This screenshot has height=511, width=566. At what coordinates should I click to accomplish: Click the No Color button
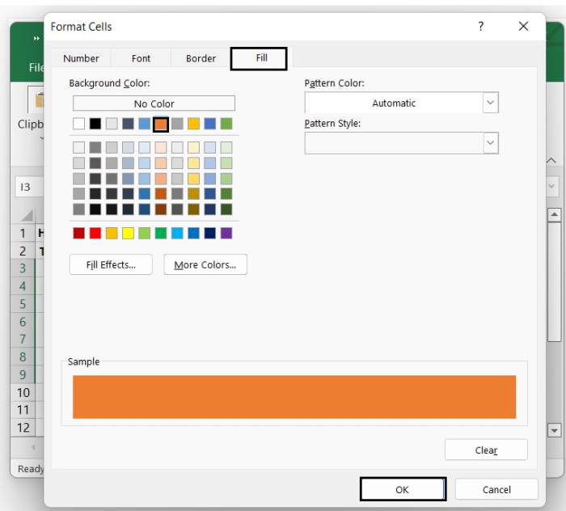(154, 103)
